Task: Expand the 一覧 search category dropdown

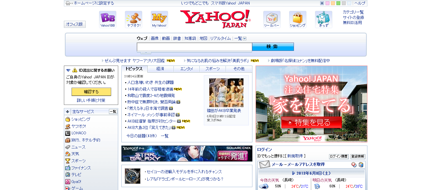Action: click(245, 38)
